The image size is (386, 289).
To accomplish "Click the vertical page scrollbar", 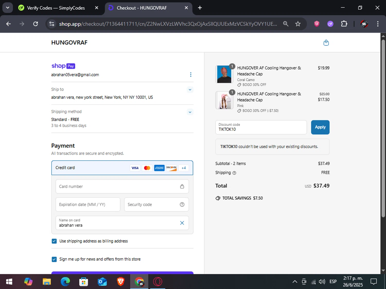I will (x=383, y=128).
